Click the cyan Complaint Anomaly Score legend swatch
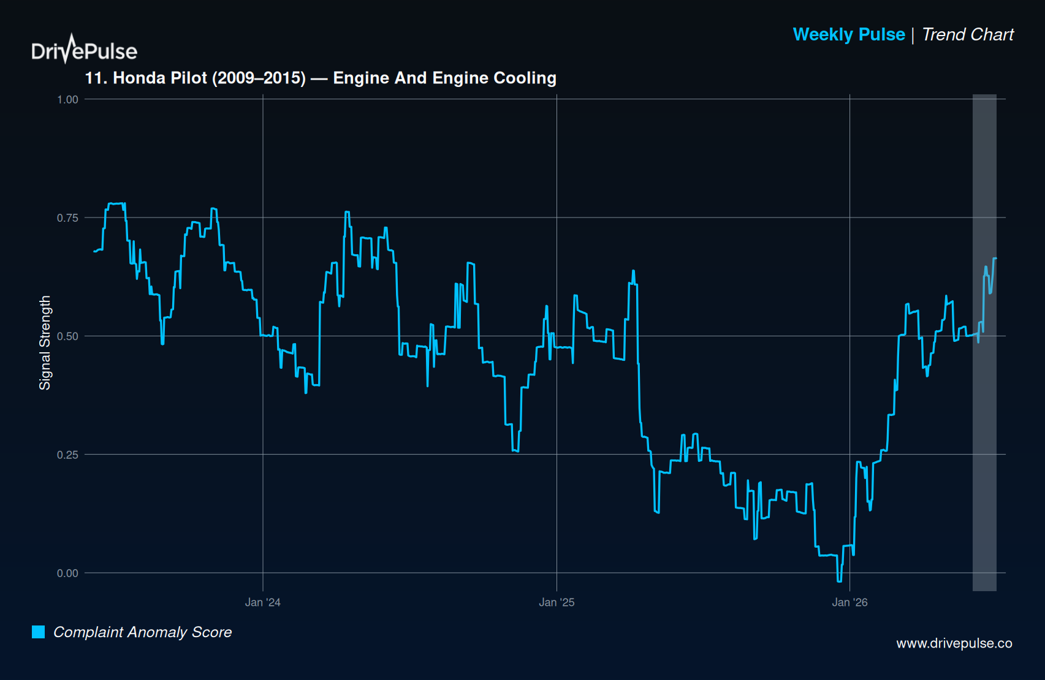The image size is (1045, 680). (38, 632)
